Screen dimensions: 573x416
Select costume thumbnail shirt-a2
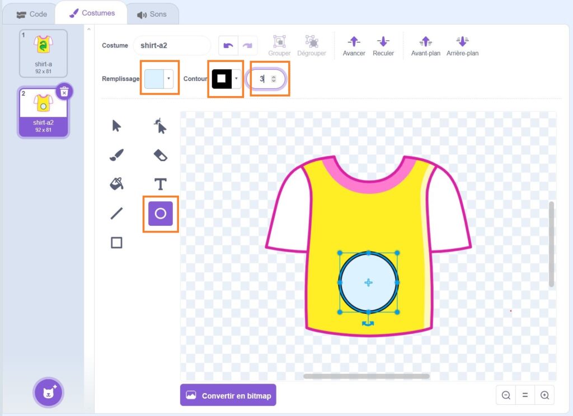pyautogui.click(x=43, y=112)
